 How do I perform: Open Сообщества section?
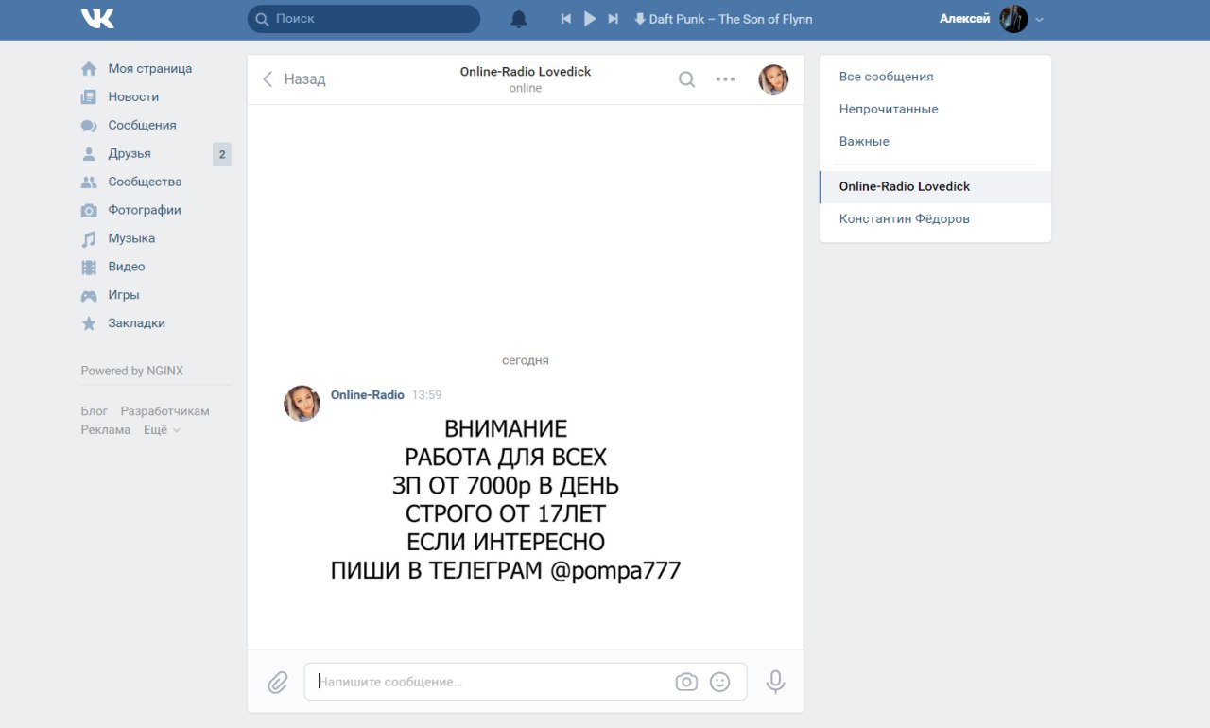tap(145, 182)
